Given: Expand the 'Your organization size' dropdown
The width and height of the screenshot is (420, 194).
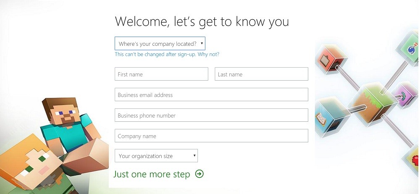Looking at the screenshot, I should pos(156,156).
